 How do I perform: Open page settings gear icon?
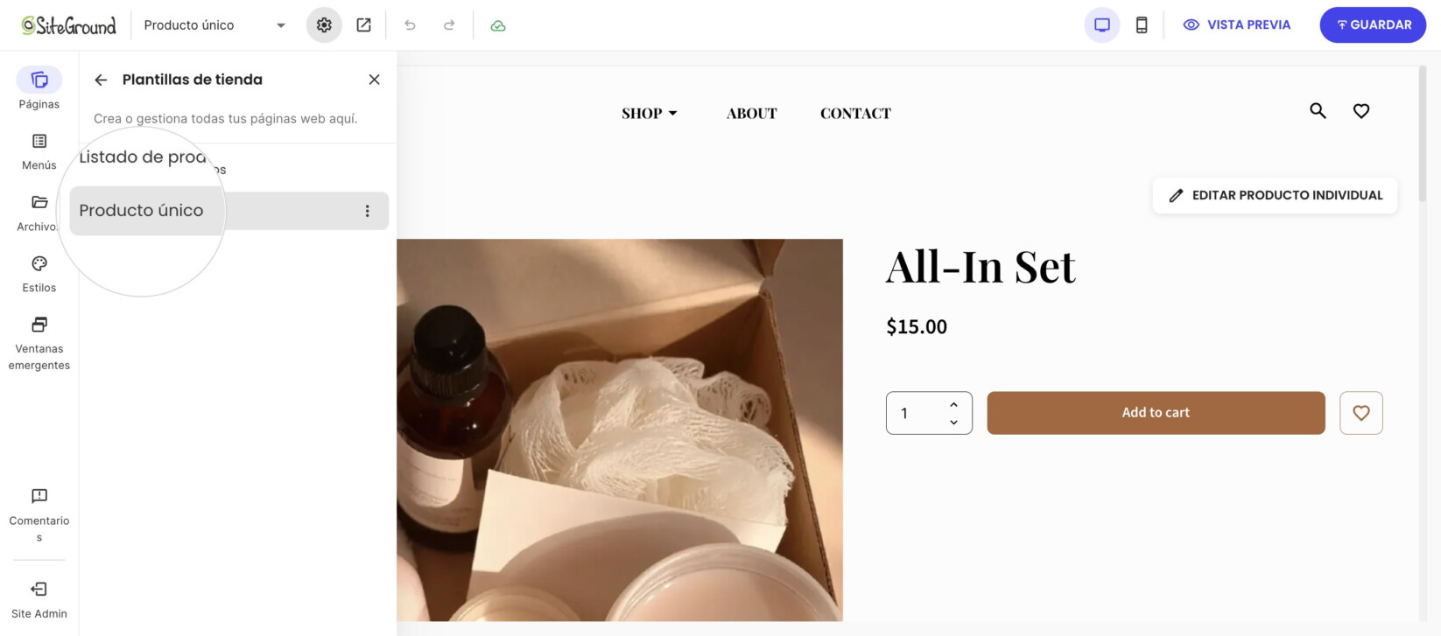tap(324, 25)
